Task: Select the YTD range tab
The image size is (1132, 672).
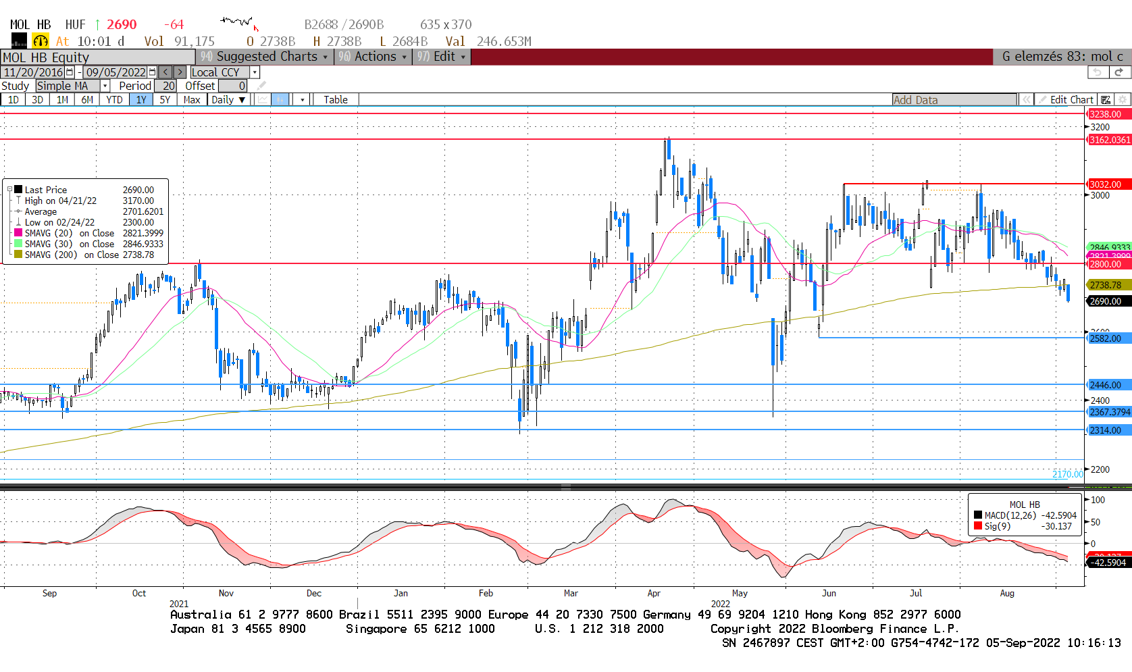Action: tap(114, 99)
